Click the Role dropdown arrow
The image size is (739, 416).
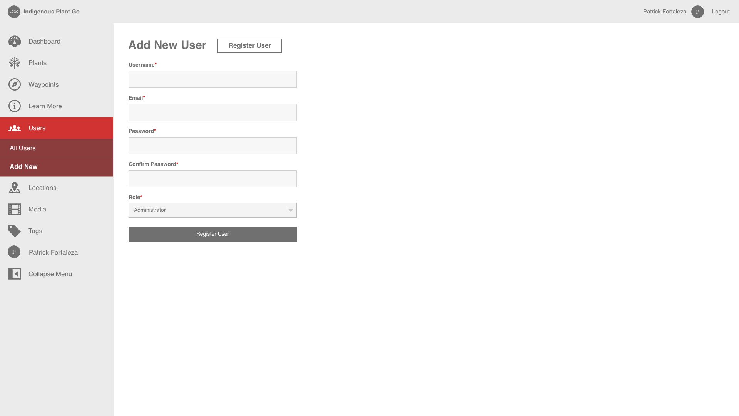291,210
